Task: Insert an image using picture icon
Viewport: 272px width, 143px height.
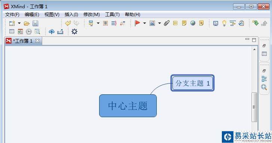Action: (152, 23)
